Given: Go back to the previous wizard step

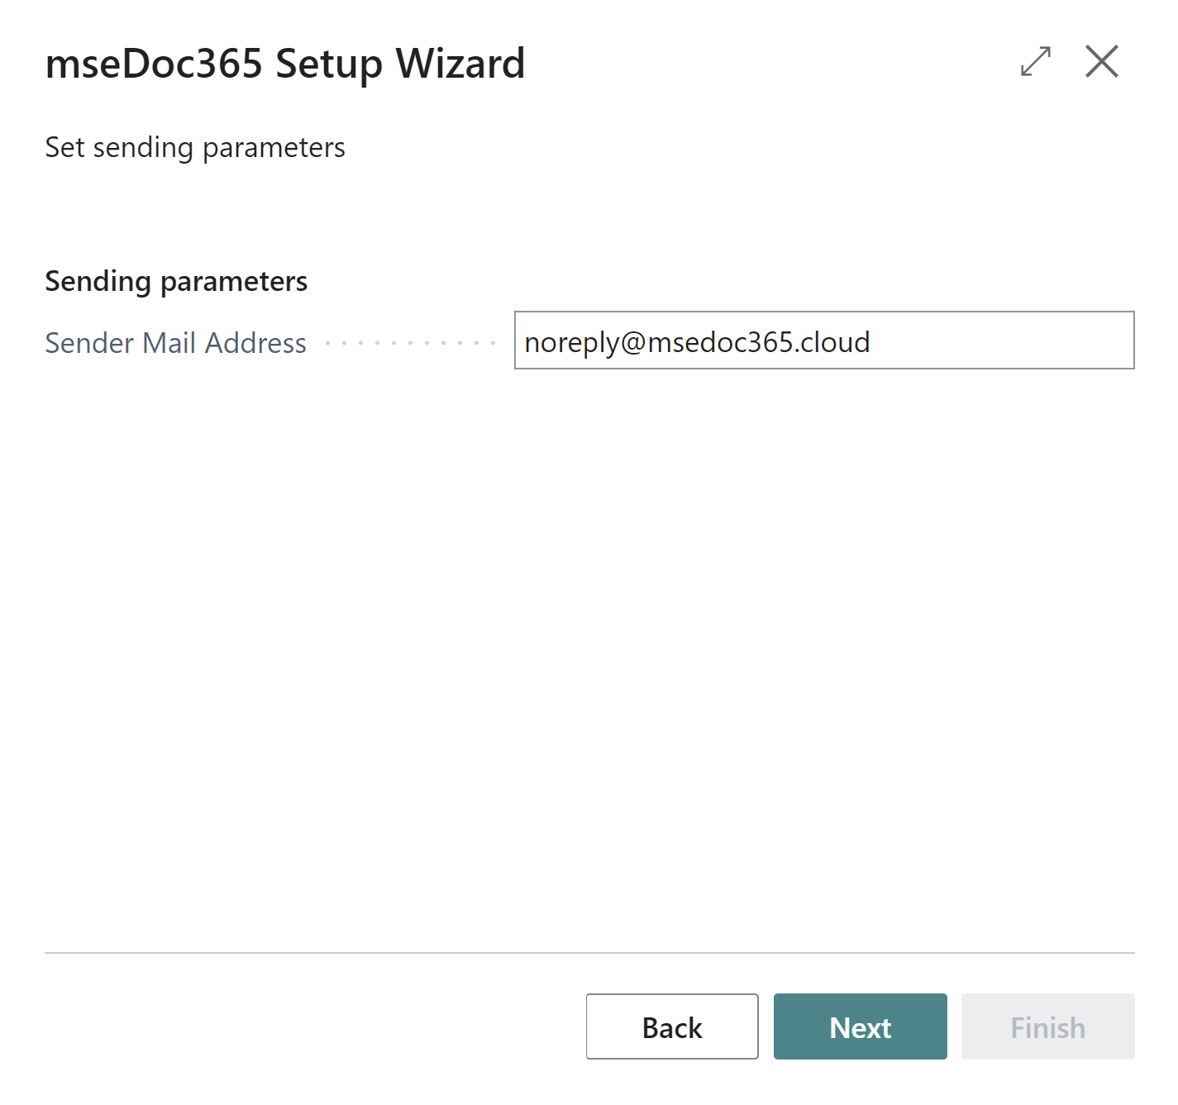Looking at the screenshot, I should click(671, 1026).
